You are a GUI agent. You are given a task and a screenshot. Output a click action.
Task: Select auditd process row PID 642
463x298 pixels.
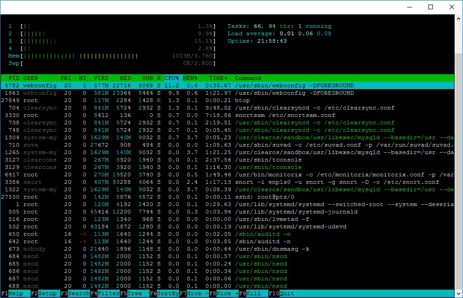tap(228, 241)
